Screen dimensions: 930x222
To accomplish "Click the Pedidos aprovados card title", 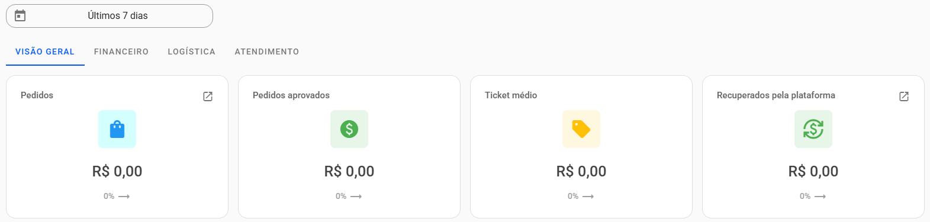I will pyautogui.click(x=291, y=95).
